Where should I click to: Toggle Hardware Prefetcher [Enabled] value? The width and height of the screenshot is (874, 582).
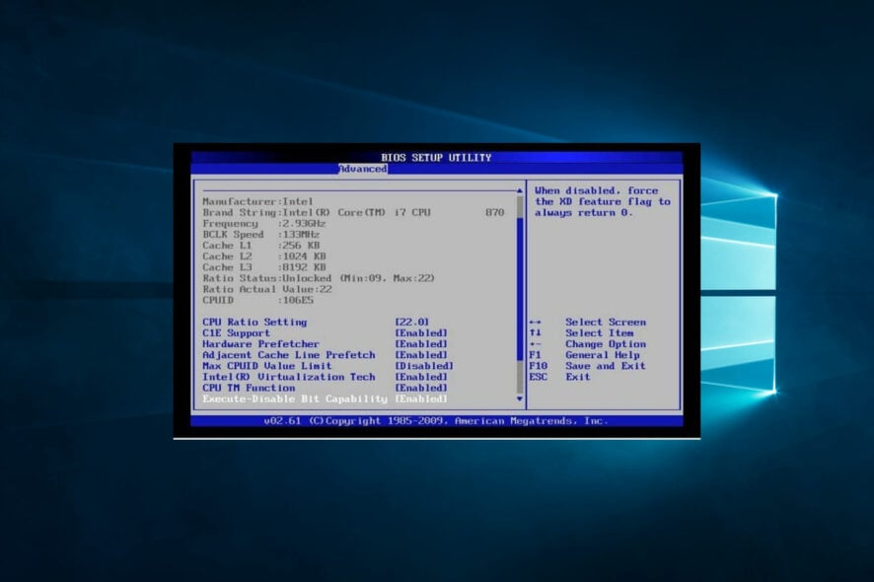coord(421,344)
